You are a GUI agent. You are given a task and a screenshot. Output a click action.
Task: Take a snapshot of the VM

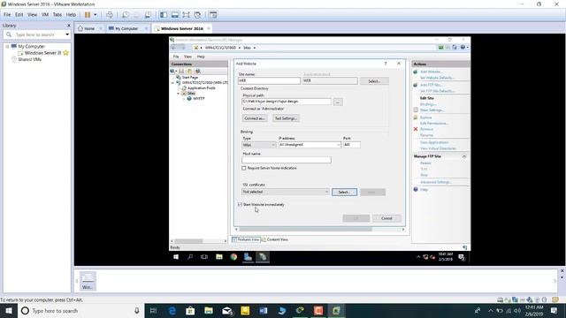click(126, 15)
